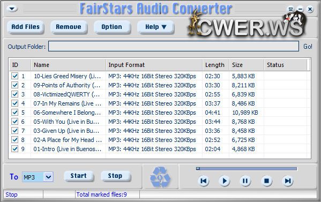Uncheck file 7 Given Up
This screenshot has width=321, height=202.
(15, 131)
